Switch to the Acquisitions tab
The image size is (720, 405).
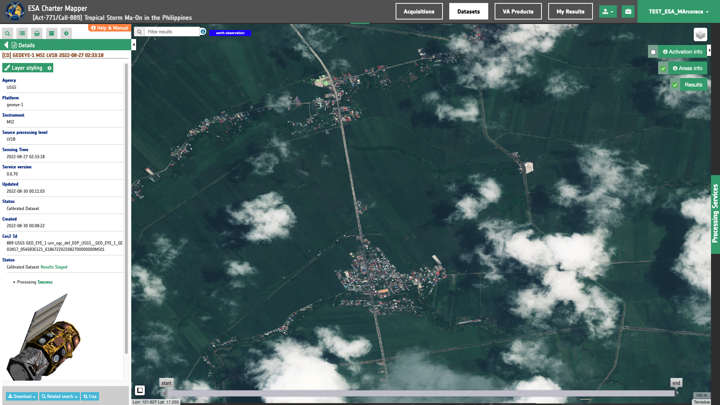point(419,12)
